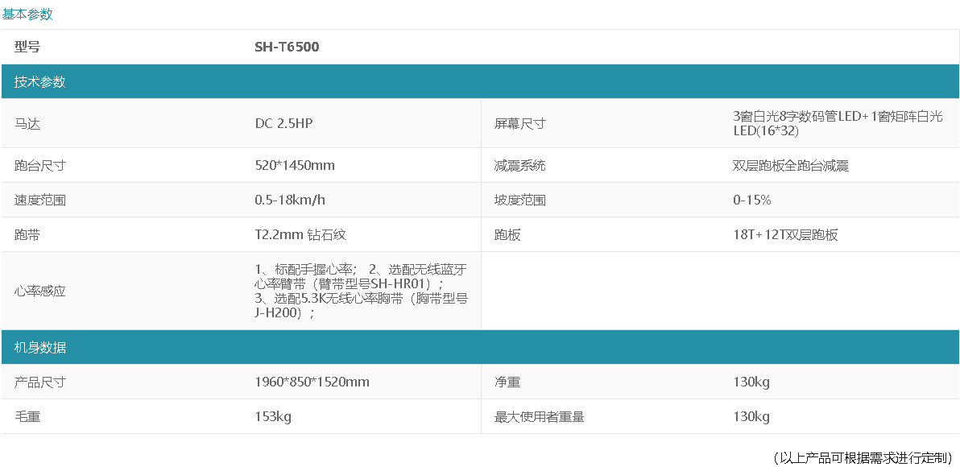This screenshot has height=467, width=960.
Task: Click the 减震系统 label
Action: point(519,165)
